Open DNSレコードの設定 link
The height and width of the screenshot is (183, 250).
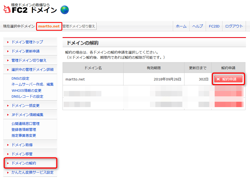point(27,96)
